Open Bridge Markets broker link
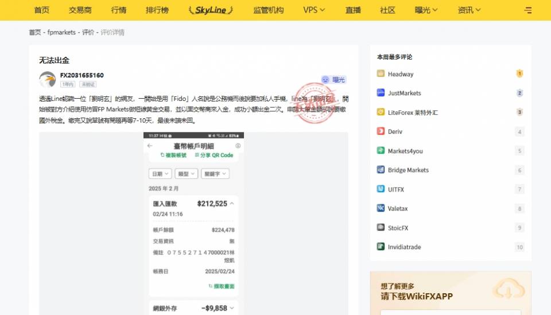Viewport: 551px width, 315px height. click(408, 170)
